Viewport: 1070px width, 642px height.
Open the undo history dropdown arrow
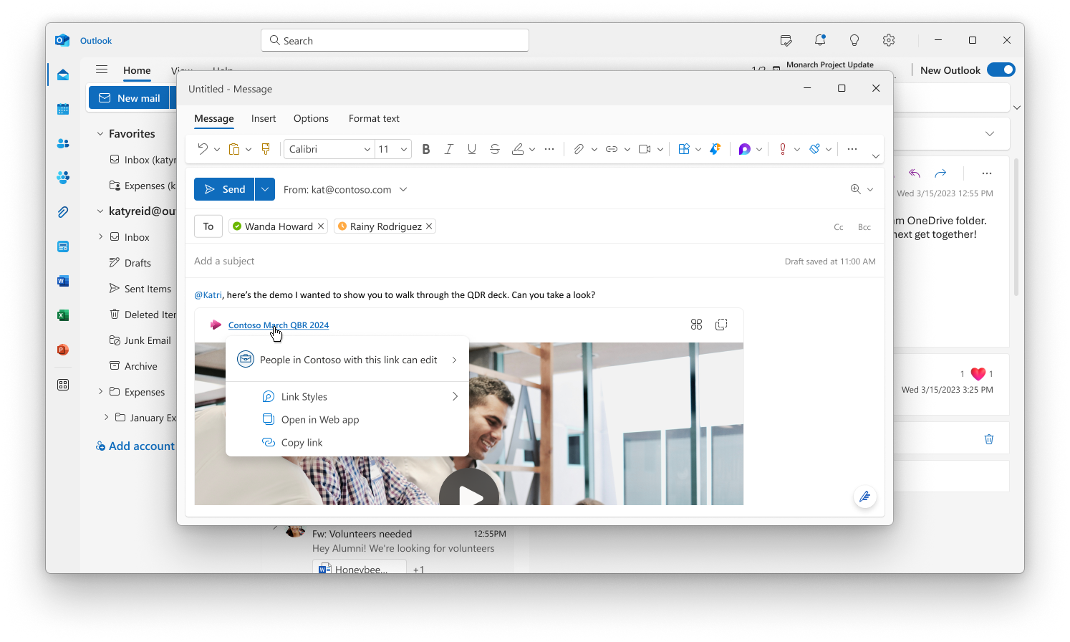[x=217, y=150]
